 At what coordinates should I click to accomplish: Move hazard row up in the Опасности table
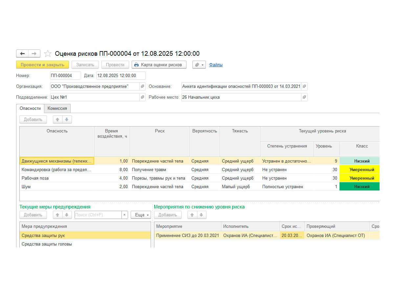tap(58, 120)
